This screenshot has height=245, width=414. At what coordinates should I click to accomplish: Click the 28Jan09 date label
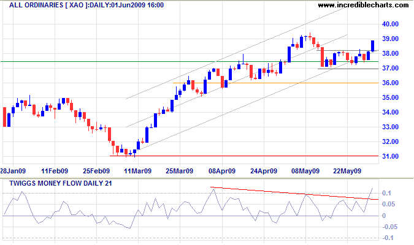tap(13, 171)
